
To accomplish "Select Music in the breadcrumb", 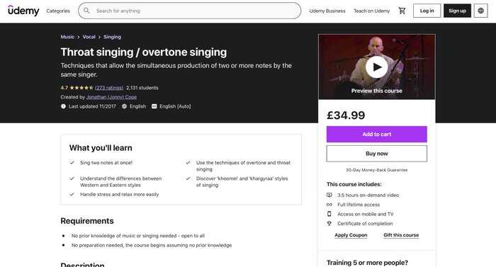I will [67, 37].
